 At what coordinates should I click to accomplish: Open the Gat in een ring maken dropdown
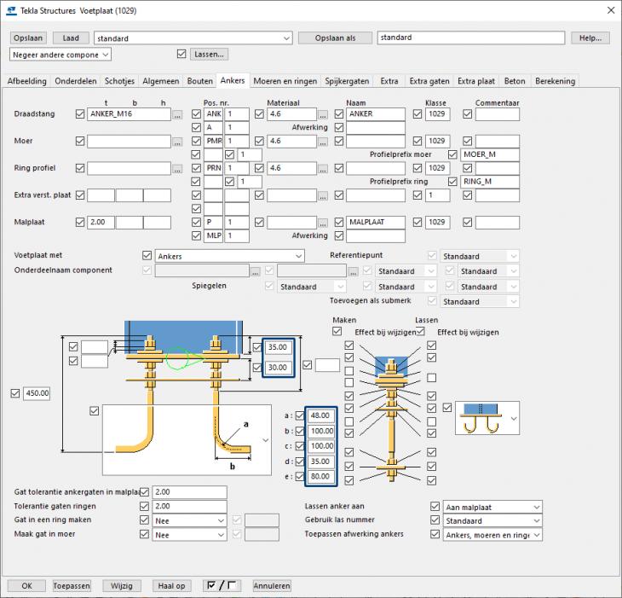pos(221,520)
